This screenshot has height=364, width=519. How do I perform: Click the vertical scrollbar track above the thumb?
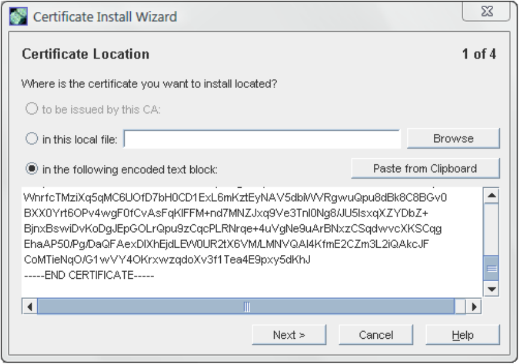pos(491,230)
